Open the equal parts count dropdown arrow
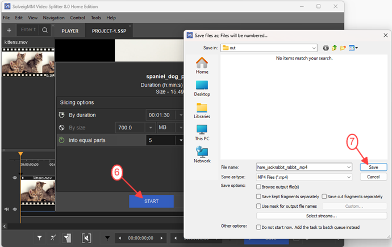The width and height of the screenshot is (392, 247). [x=180, y=140]
